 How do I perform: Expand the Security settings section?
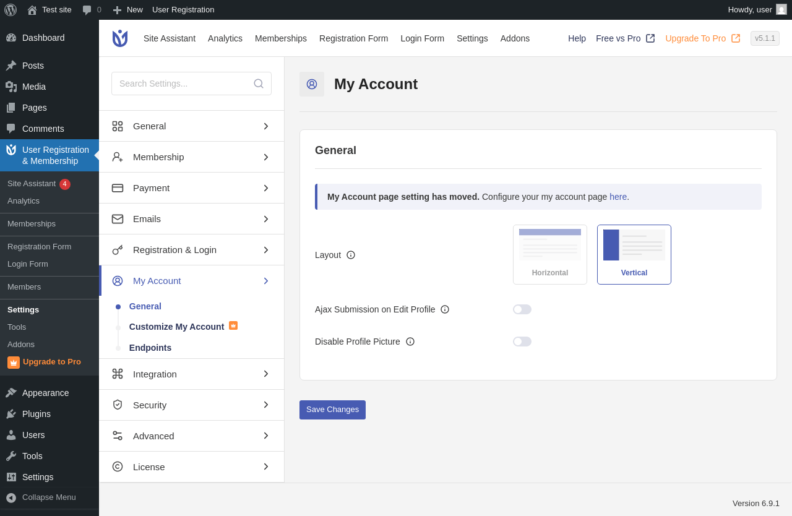(192, 405)
